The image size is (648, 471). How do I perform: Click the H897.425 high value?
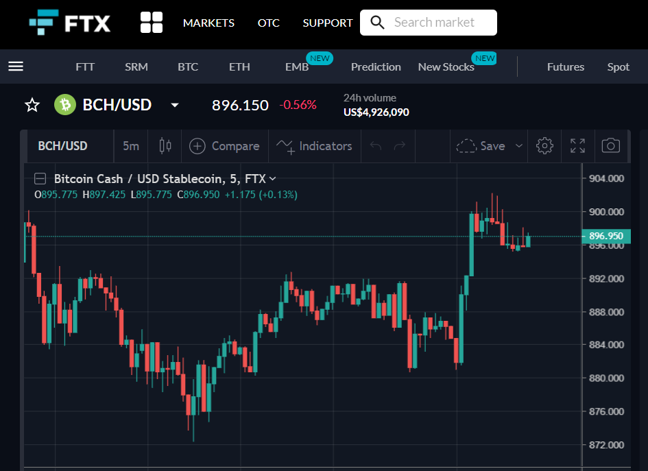[x=104, y=195]
